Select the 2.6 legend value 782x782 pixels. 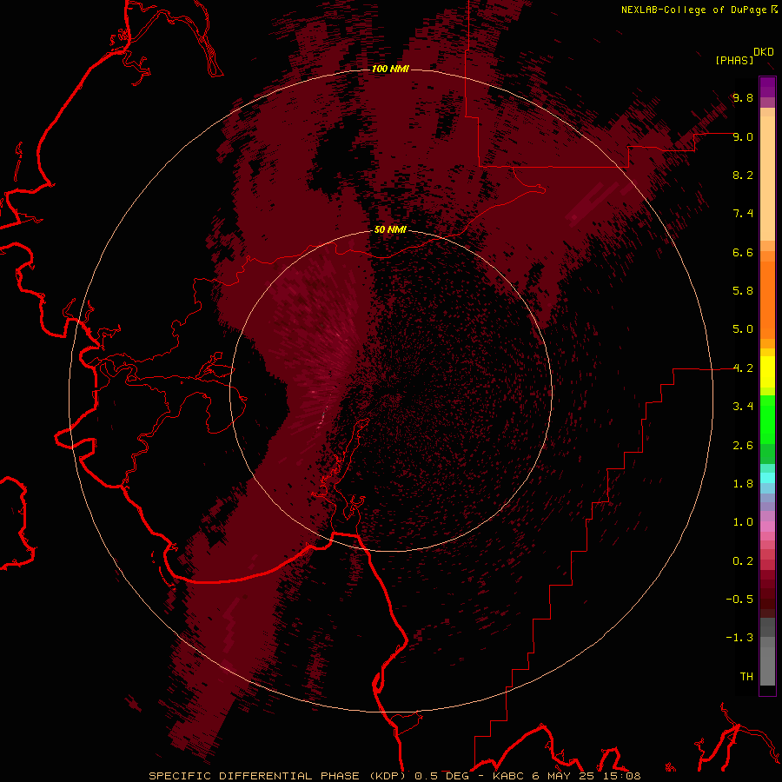[743, 446]
